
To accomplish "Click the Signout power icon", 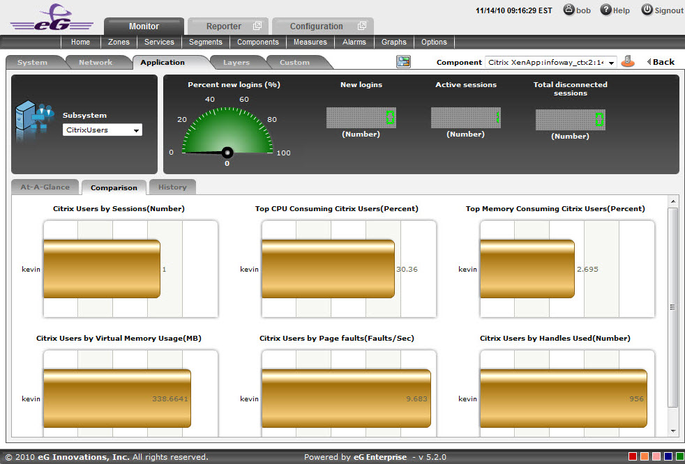I will (647, 10).
